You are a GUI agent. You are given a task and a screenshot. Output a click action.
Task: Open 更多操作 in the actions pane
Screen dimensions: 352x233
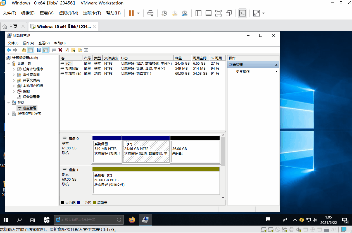243,72
